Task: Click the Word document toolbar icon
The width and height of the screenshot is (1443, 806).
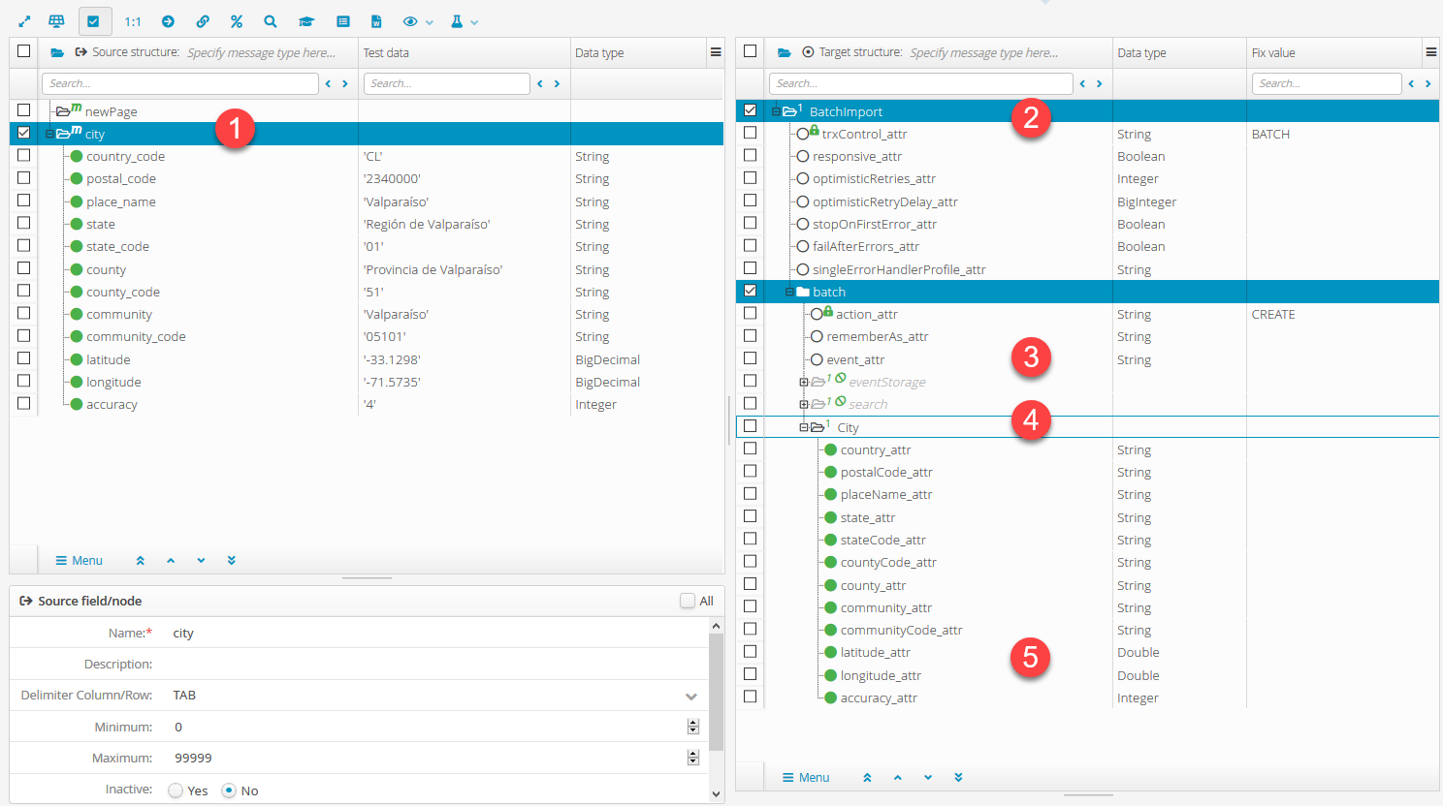Action: pyautogui.click(x=376, y=21)
